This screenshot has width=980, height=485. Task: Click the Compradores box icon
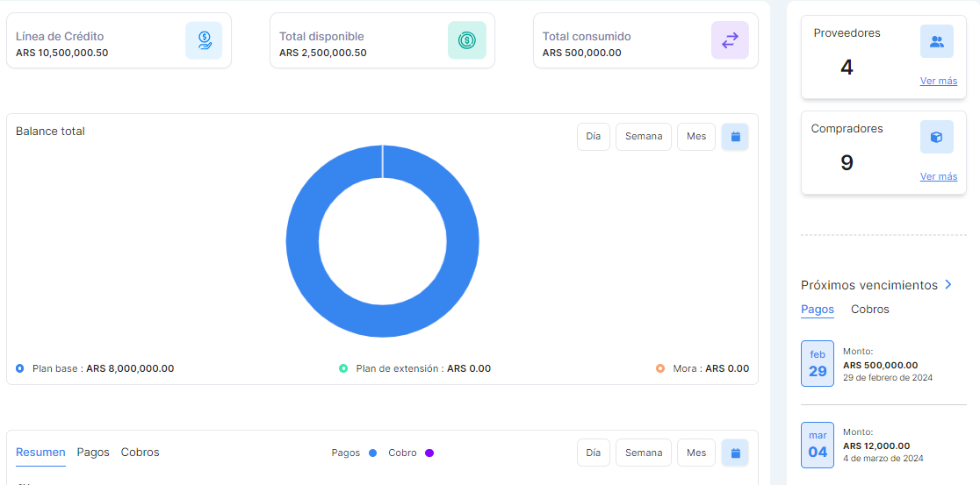coord(936,137)
